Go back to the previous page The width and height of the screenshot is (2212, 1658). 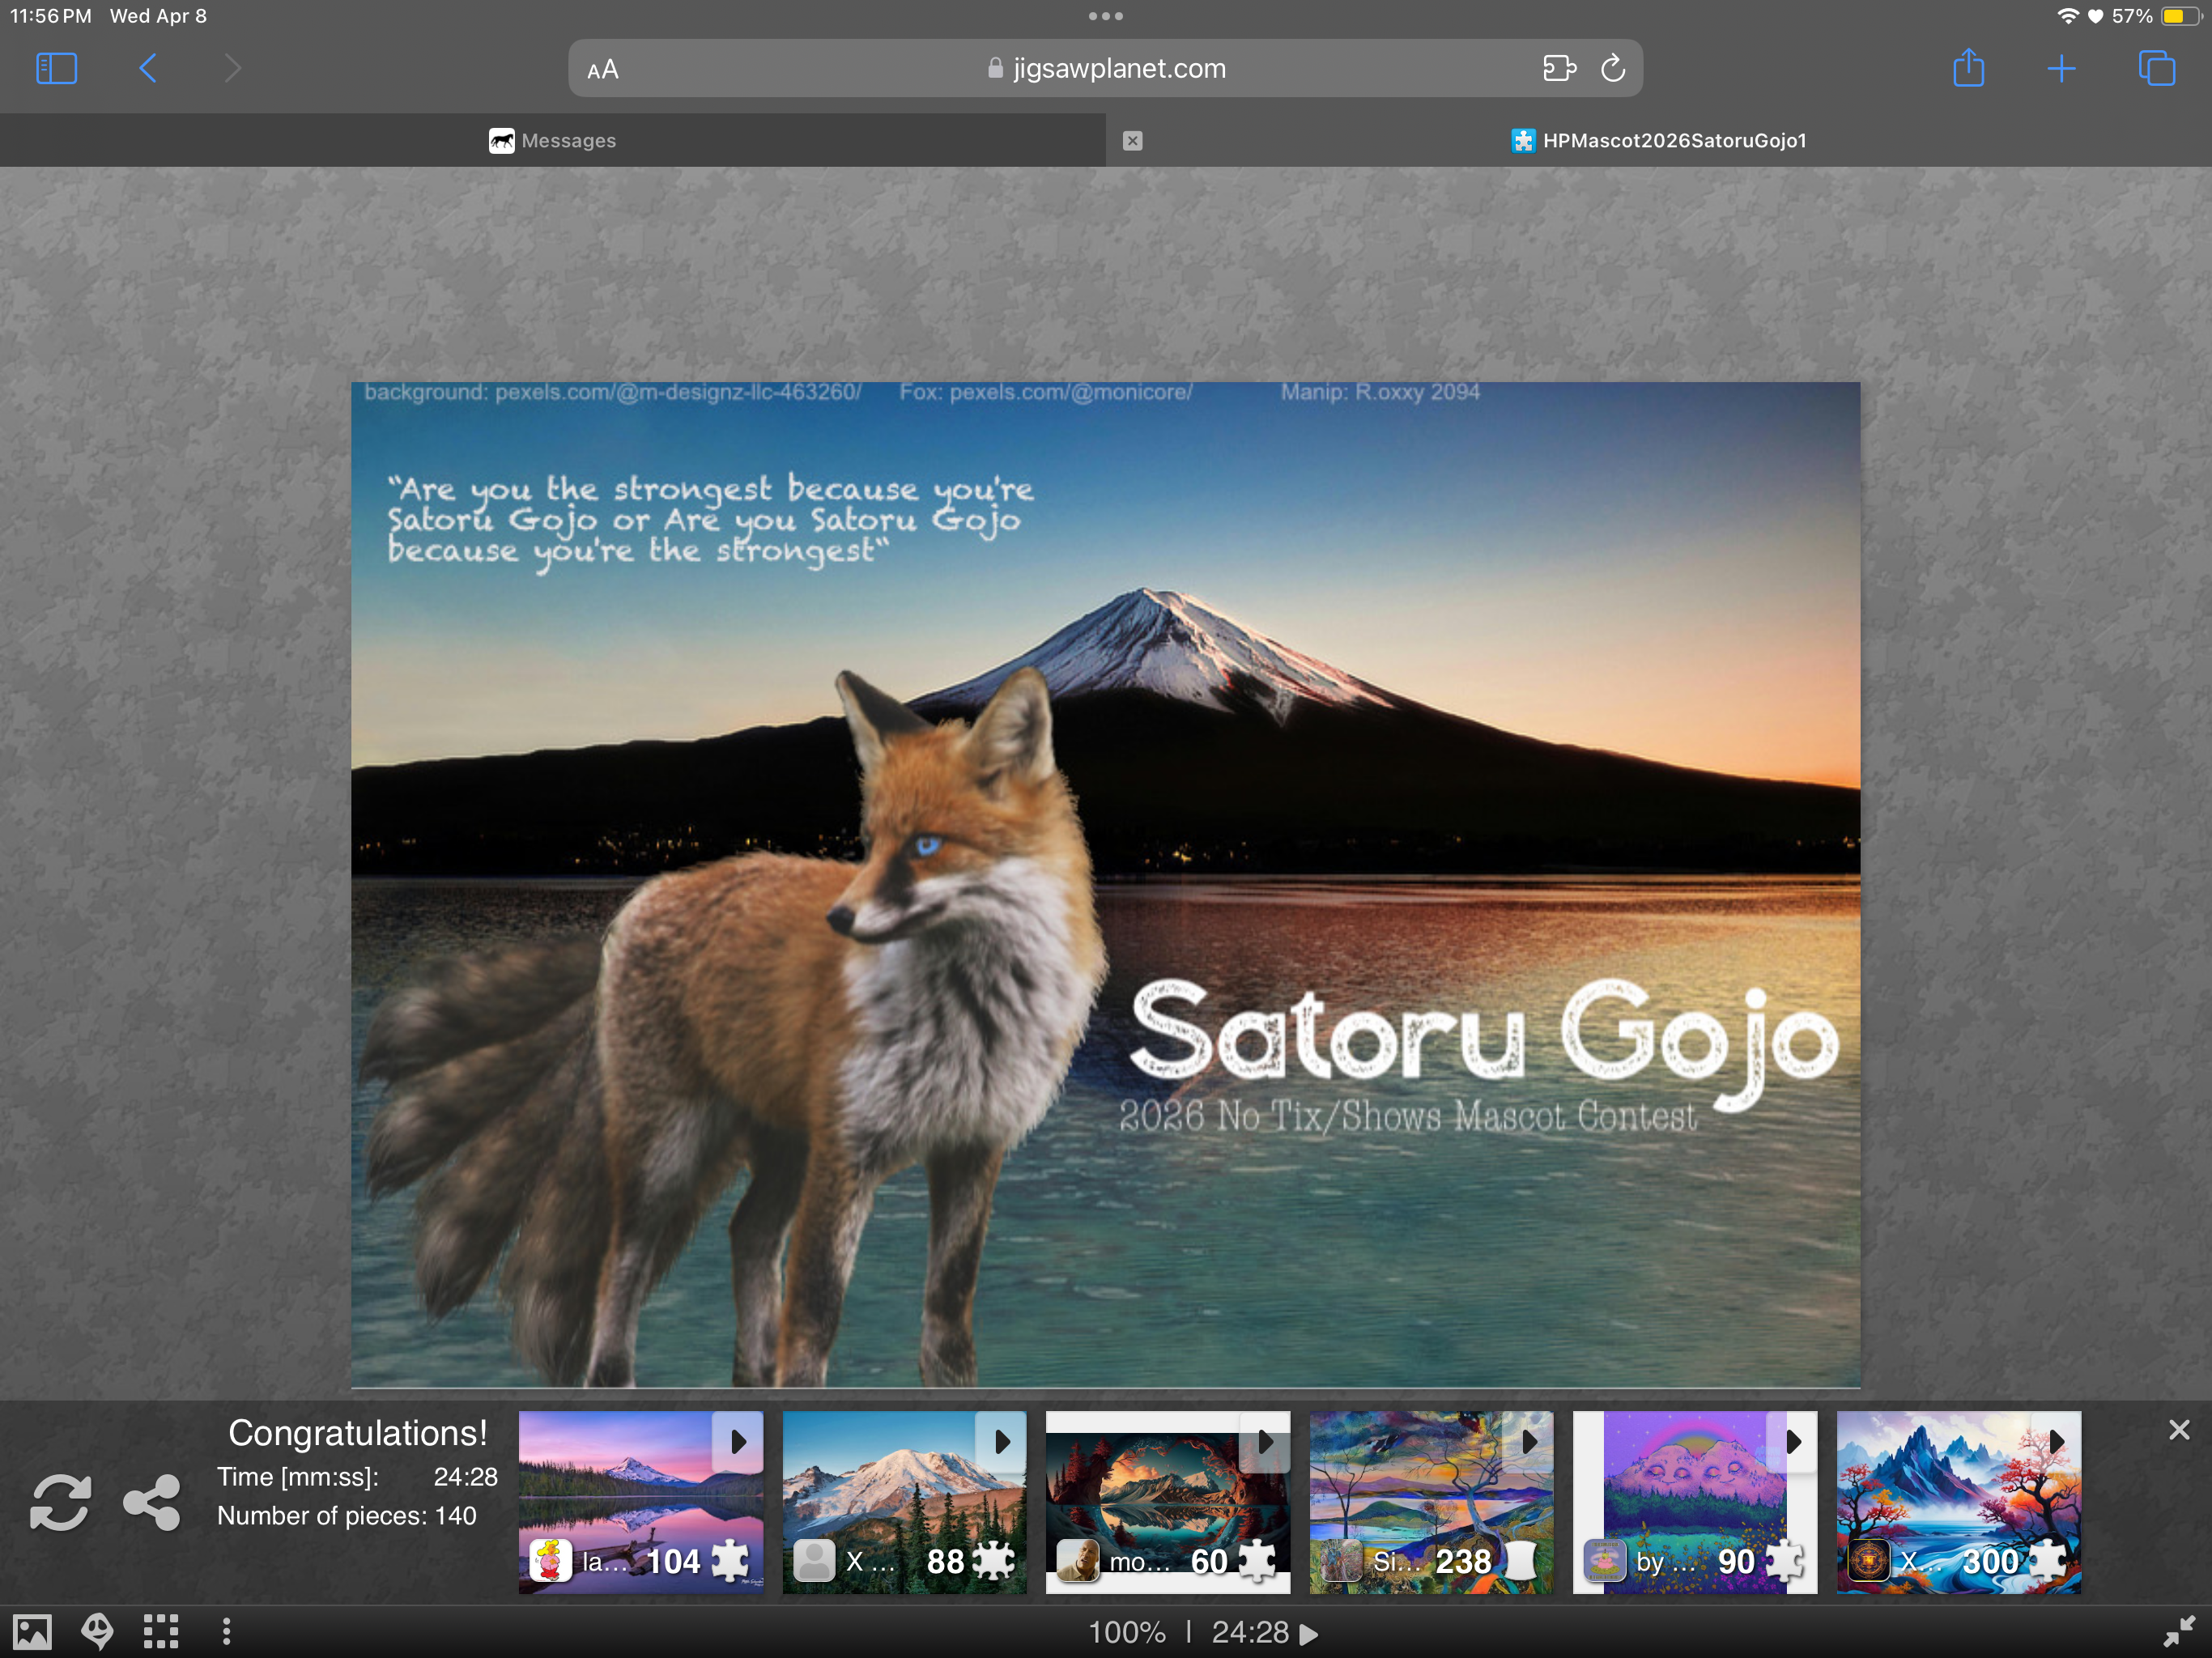tap(148, 69)
